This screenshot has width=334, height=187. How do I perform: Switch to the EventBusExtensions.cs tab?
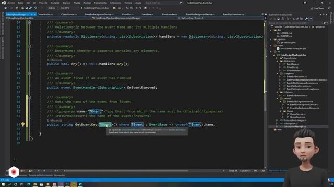[x=233, y=14]
